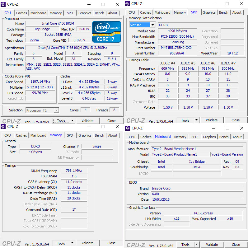The image size is (248, 248).
Task: Open About tab in CPU window
Action: (113, 13)
